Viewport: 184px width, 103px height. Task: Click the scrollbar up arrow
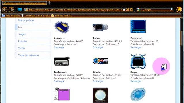tap(181, 19)
